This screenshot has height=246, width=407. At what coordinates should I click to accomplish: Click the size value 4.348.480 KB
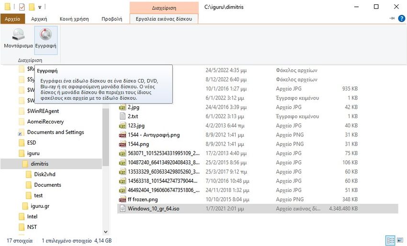pyautogui.click(x=343, y=209)
